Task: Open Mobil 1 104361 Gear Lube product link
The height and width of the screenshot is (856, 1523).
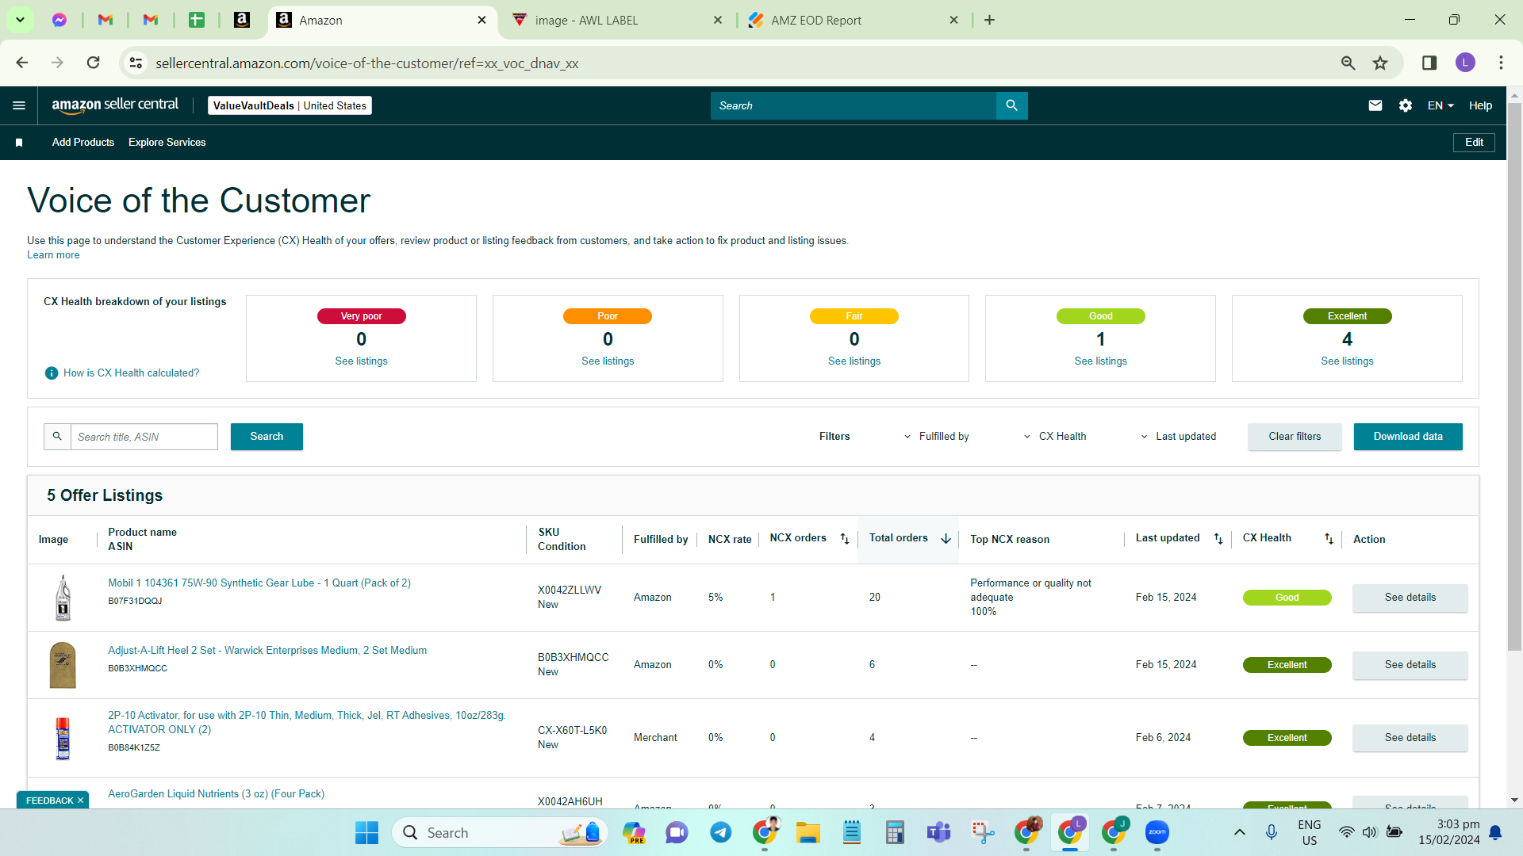Action: click(259, 583)
